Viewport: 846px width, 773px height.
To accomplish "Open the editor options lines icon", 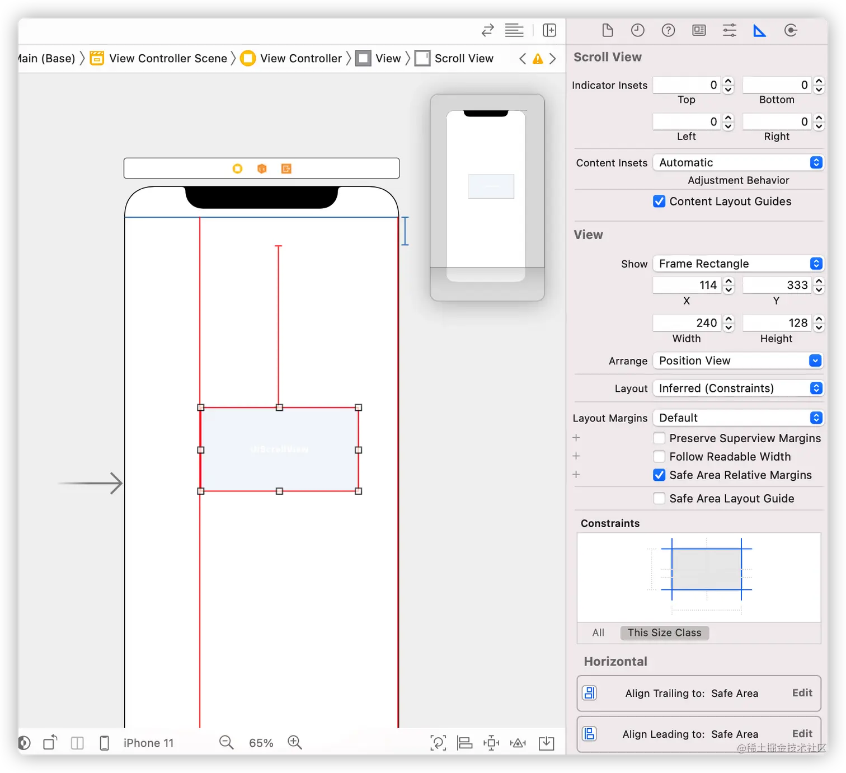I will tap(514, 30).
